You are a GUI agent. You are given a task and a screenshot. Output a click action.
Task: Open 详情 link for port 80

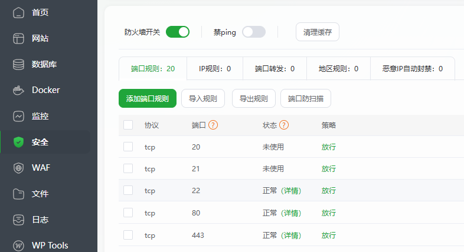(x=290, y=213)
